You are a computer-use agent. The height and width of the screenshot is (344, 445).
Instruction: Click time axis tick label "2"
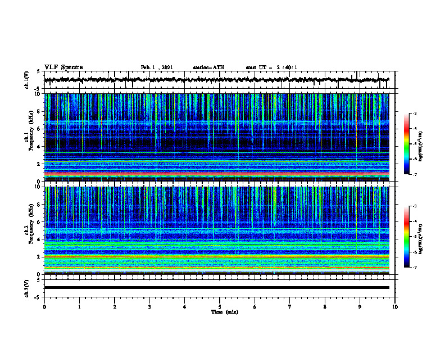(x=115, y=307)
